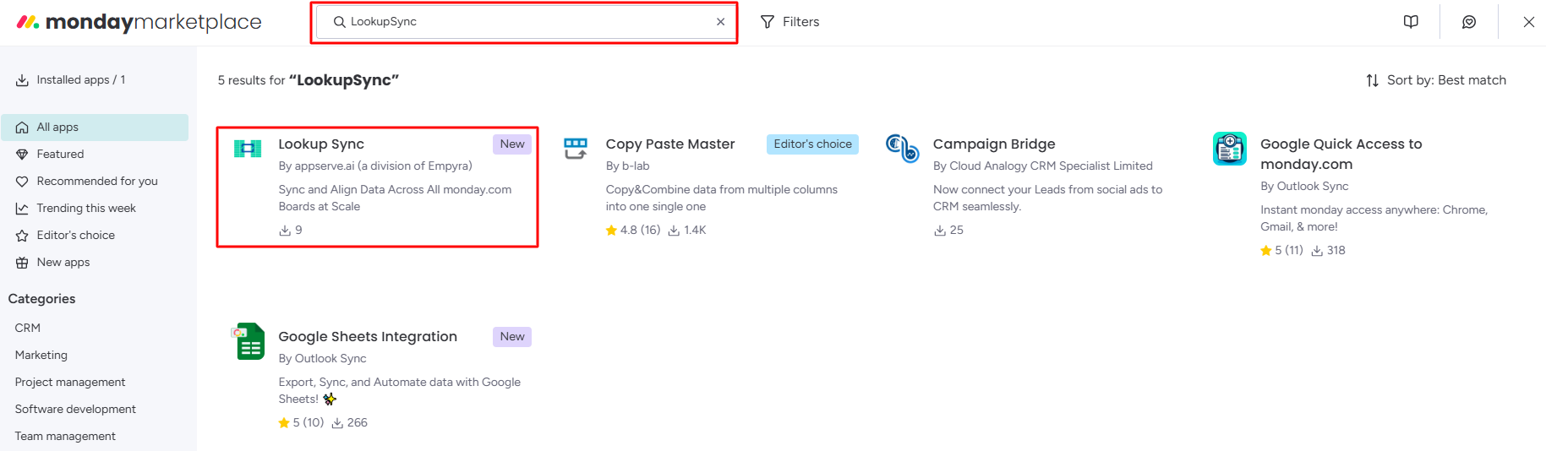Focus the LookupSync search field
Viewport: 1546px width, 451px height.
coord(524,22)
